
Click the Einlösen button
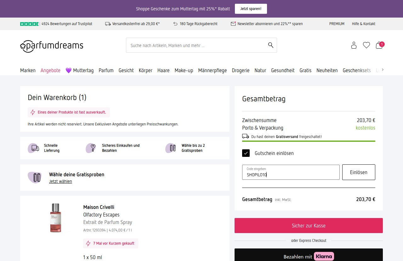(359, 172)
